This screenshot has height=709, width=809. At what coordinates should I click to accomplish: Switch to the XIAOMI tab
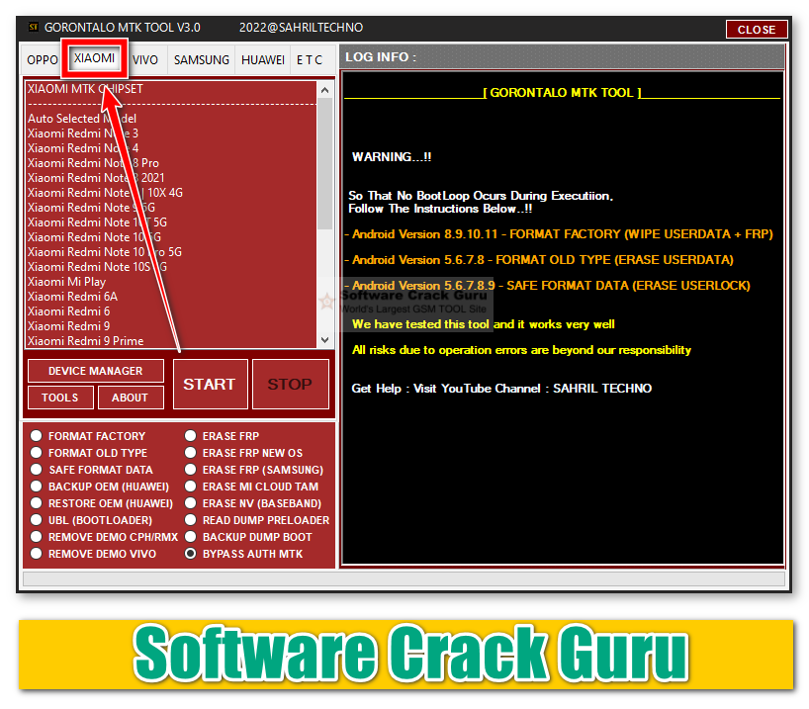pyautogui.click(x=94, y=57)
